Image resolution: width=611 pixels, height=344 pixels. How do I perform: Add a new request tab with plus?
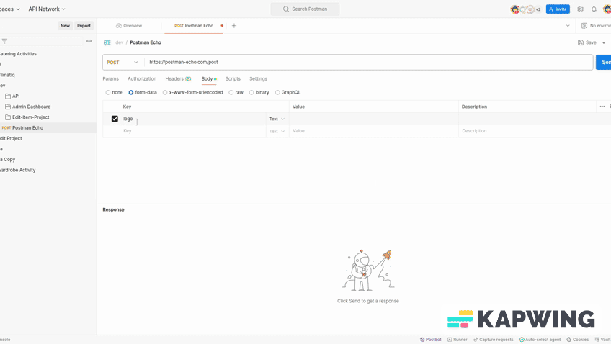click(x=233, y=26)
